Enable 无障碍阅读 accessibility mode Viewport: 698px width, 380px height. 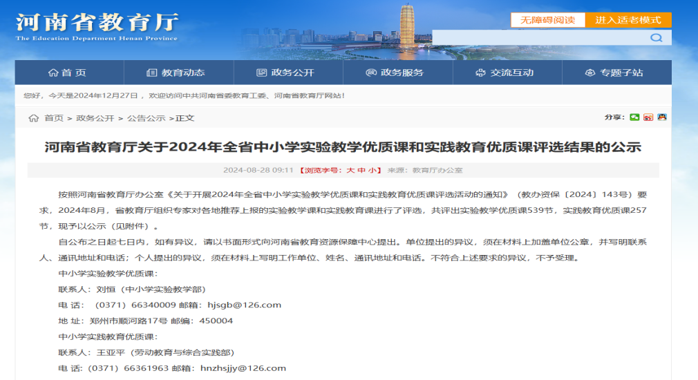click(547, 20)
